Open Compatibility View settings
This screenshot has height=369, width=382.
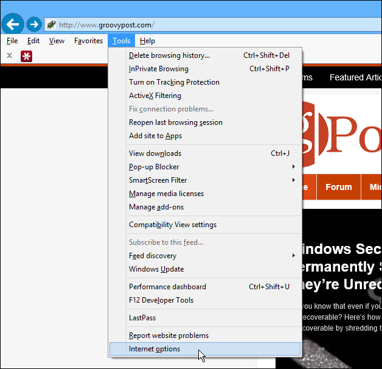tap(205, 225)
